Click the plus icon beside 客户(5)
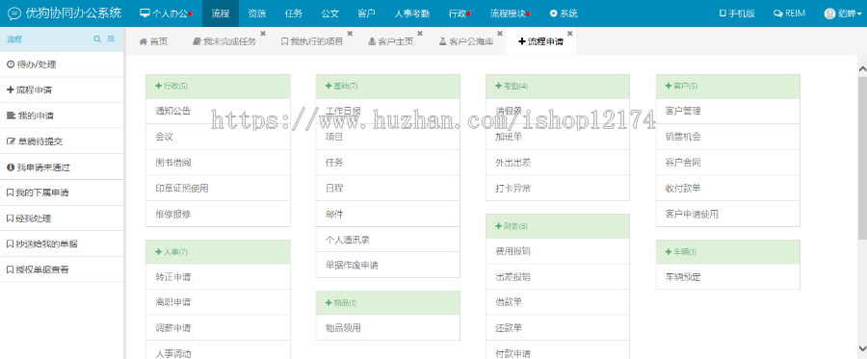This screenshot has height=359, width=867. 670,87
